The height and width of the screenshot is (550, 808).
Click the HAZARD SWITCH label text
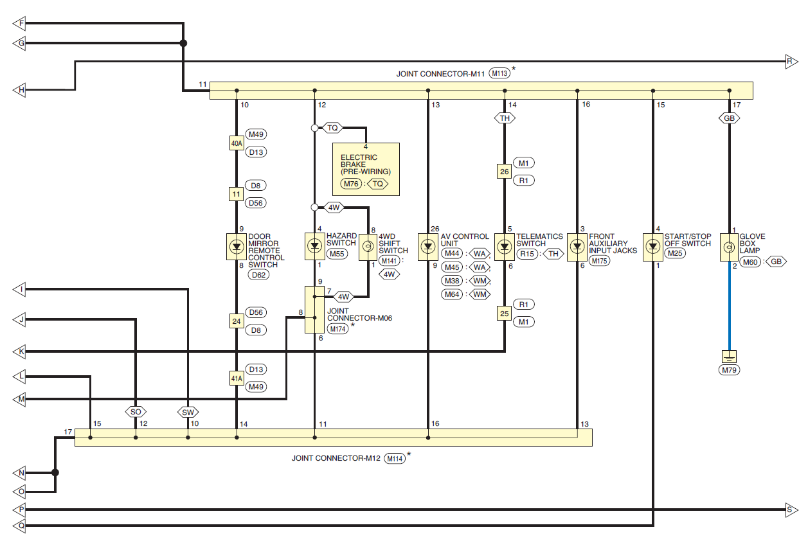click(x=341, y=240)
